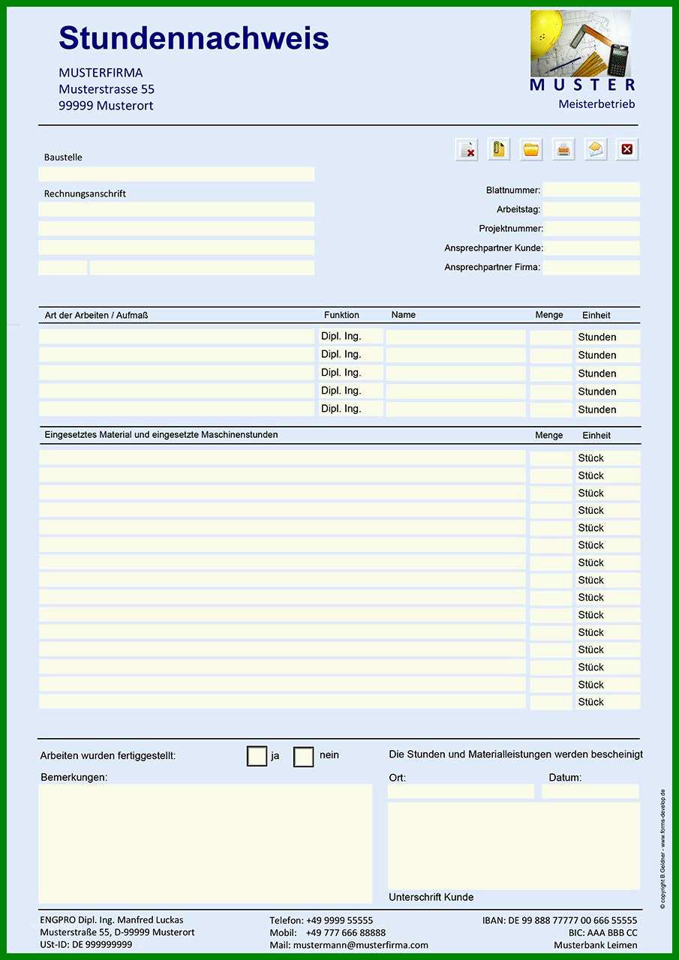
Task: Click the "Musterstrasse 55" address line
Action: (107, 89)
